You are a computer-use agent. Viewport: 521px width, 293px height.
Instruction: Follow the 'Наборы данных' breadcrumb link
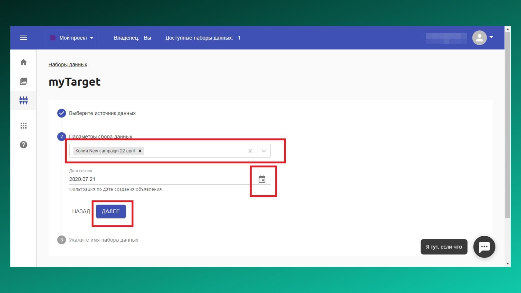coord(68,65)
